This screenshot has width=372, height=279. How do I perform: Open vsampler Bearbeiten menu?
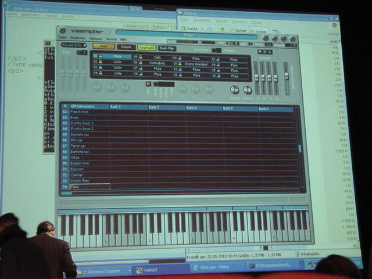click(x=78, y=38)
